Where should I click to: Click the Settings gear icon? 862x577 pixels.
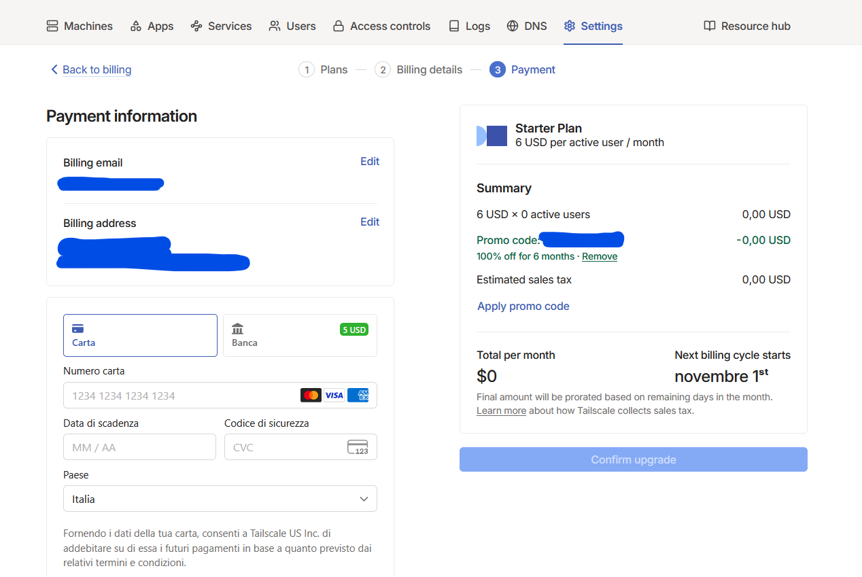(x=570, y=26)
